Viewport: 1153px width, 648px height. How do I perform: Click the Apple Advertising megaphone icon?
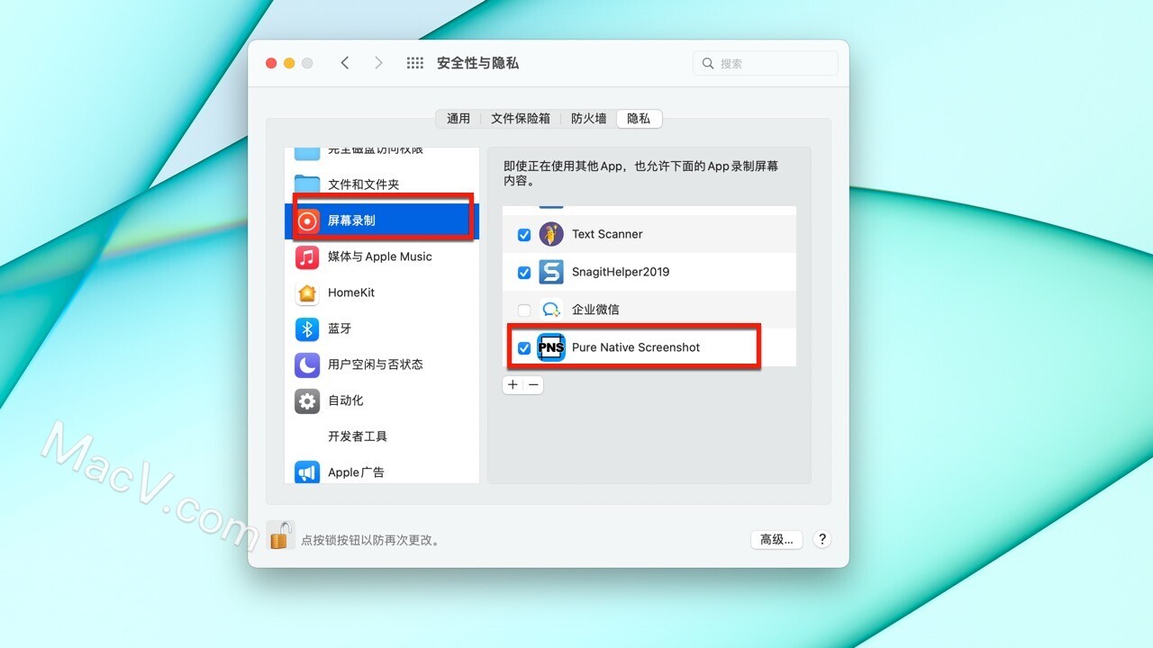tap(307, 472)
